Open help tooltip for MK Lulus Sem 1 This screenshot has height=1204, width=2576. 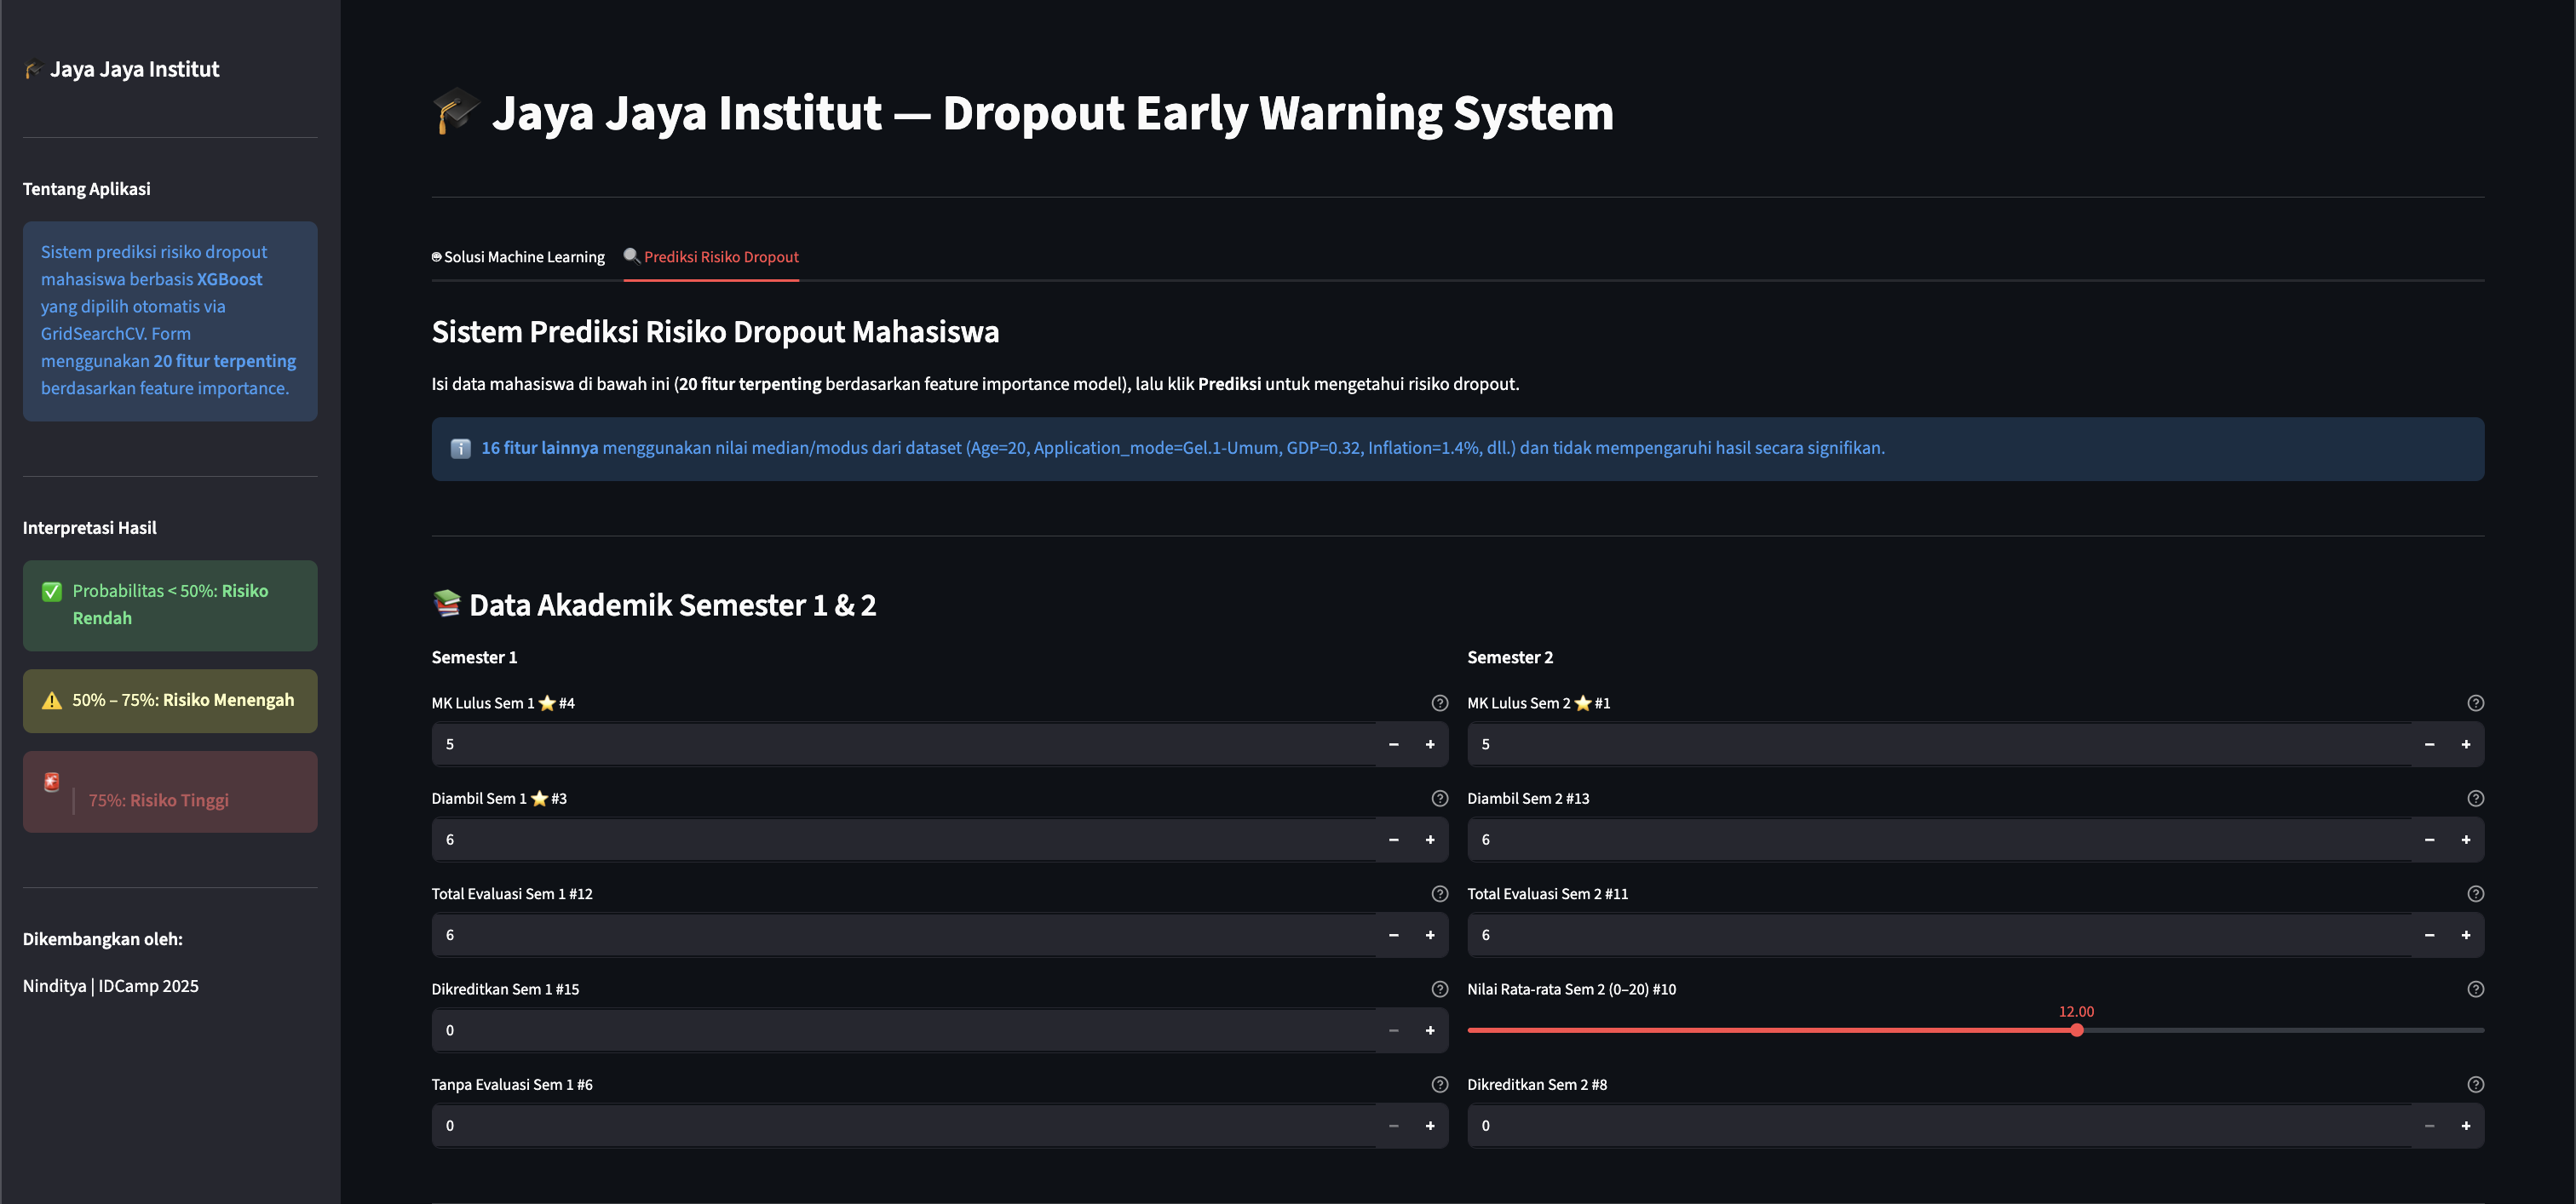pyautogui.click(x=1439, y=703)
